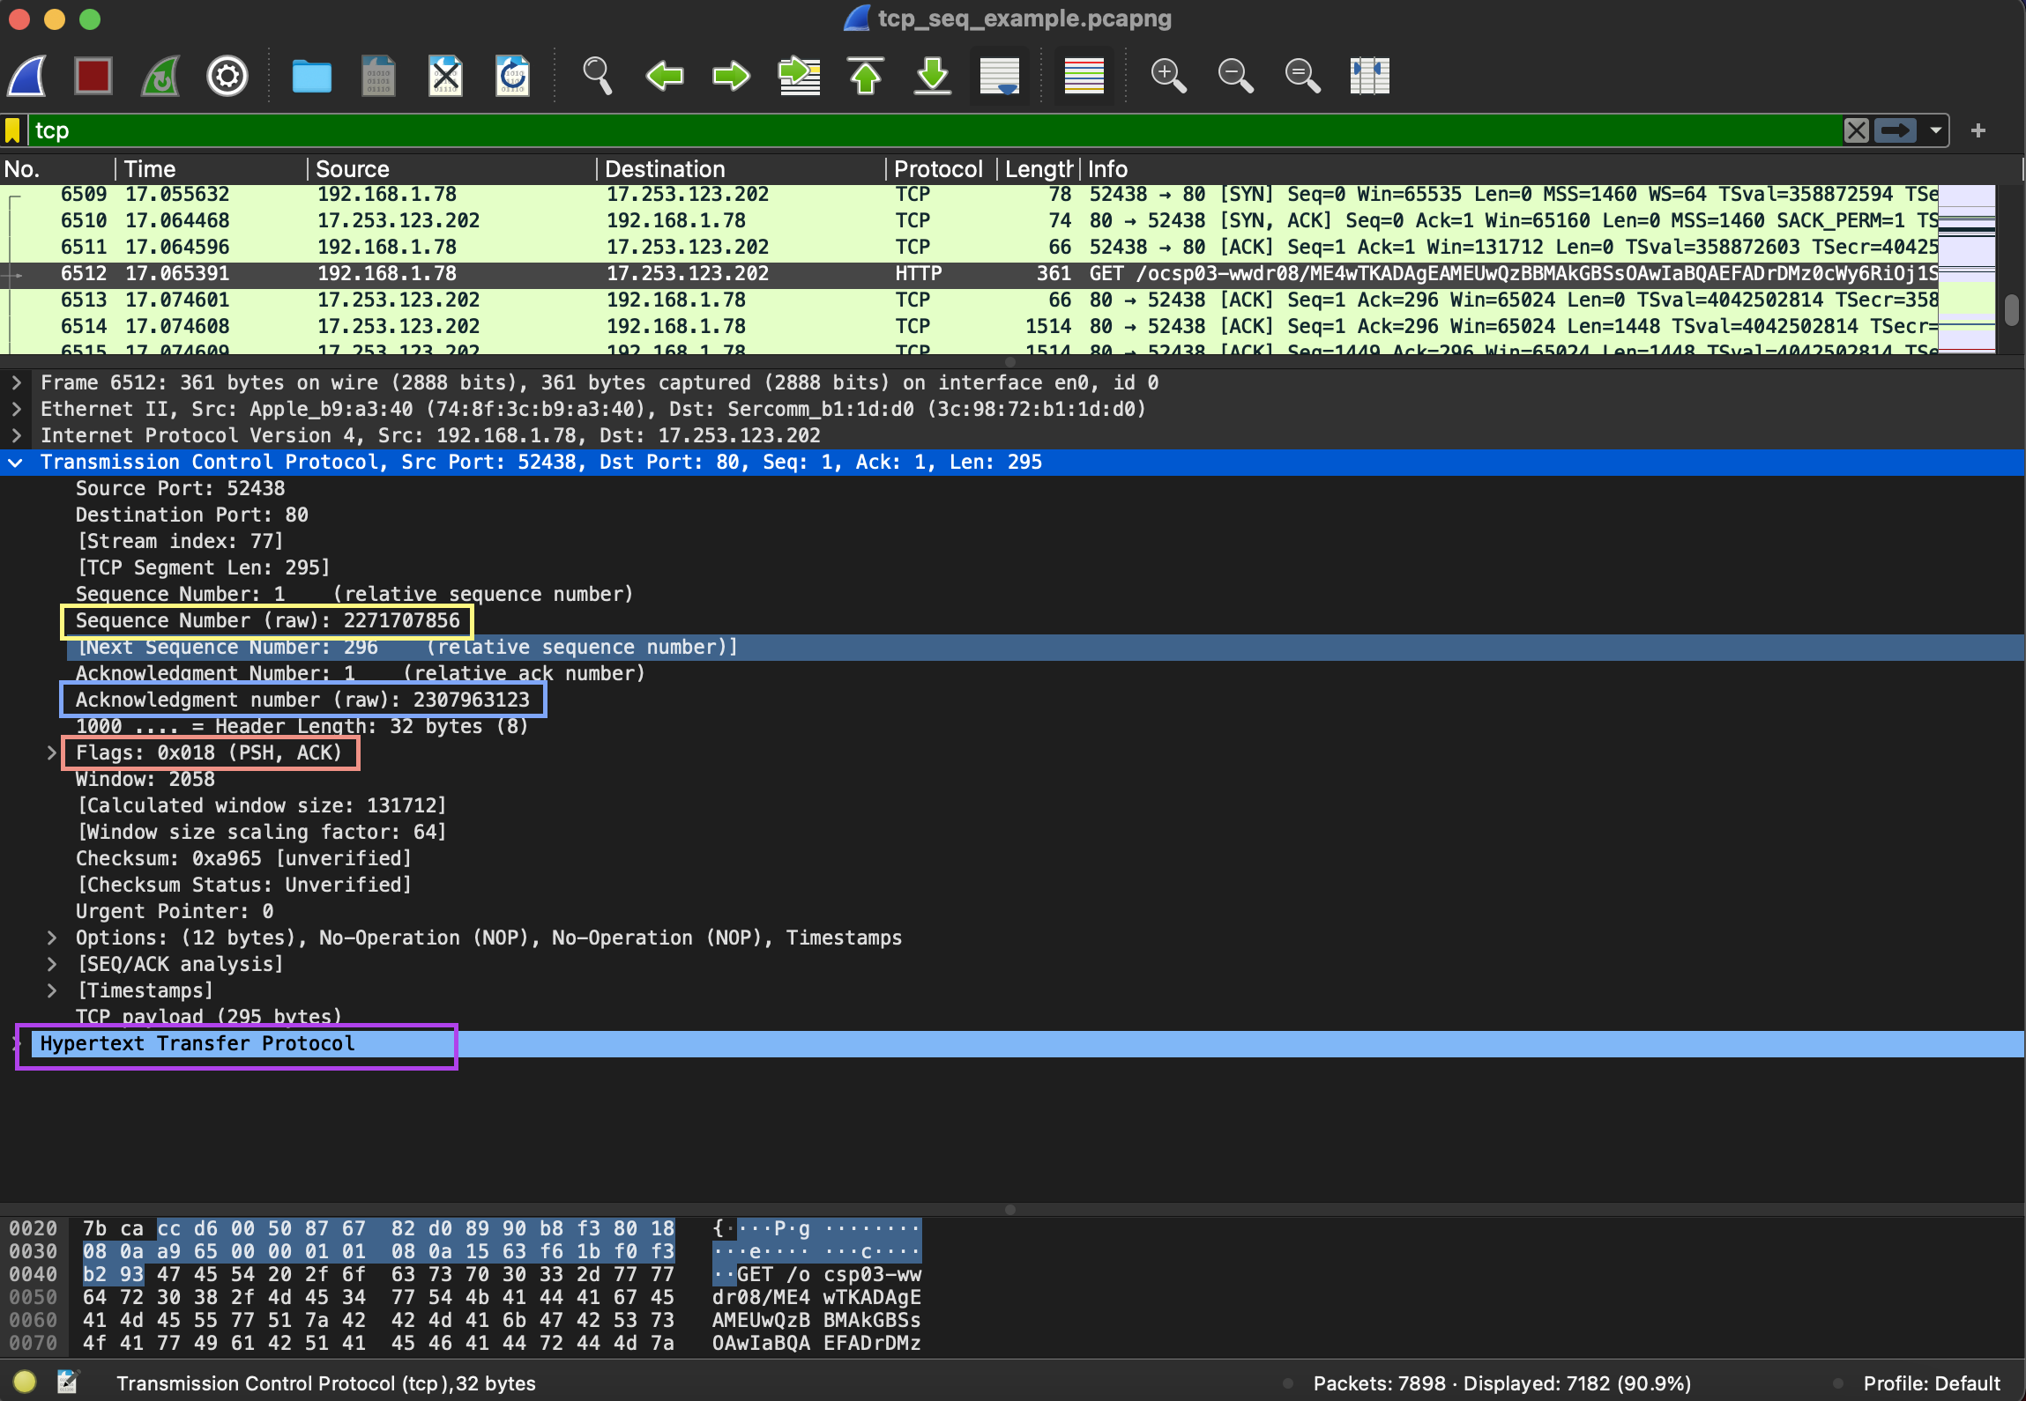Sort by the Protocol column header

942,169
